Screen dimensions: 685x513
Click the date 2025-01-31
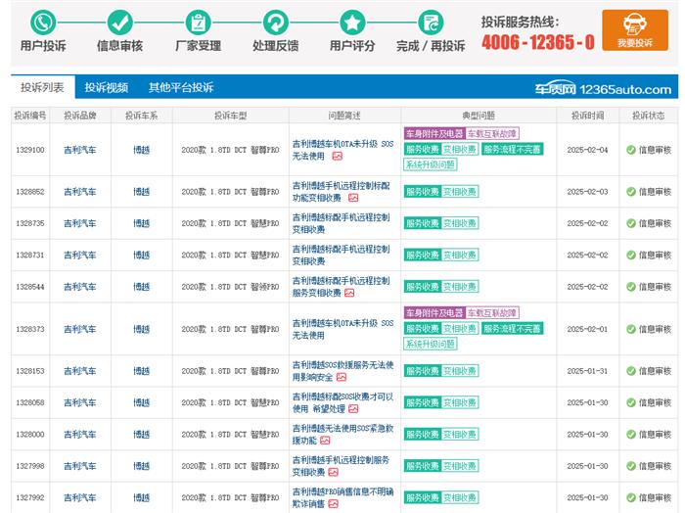click(587, 371)
